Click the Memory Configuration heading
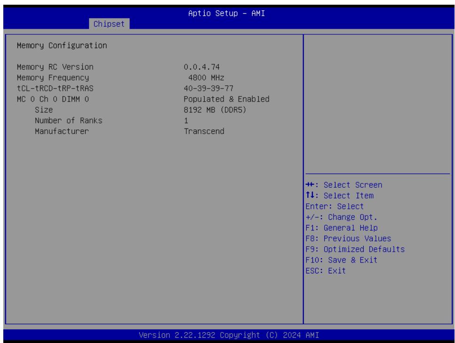 coord(62,46)
